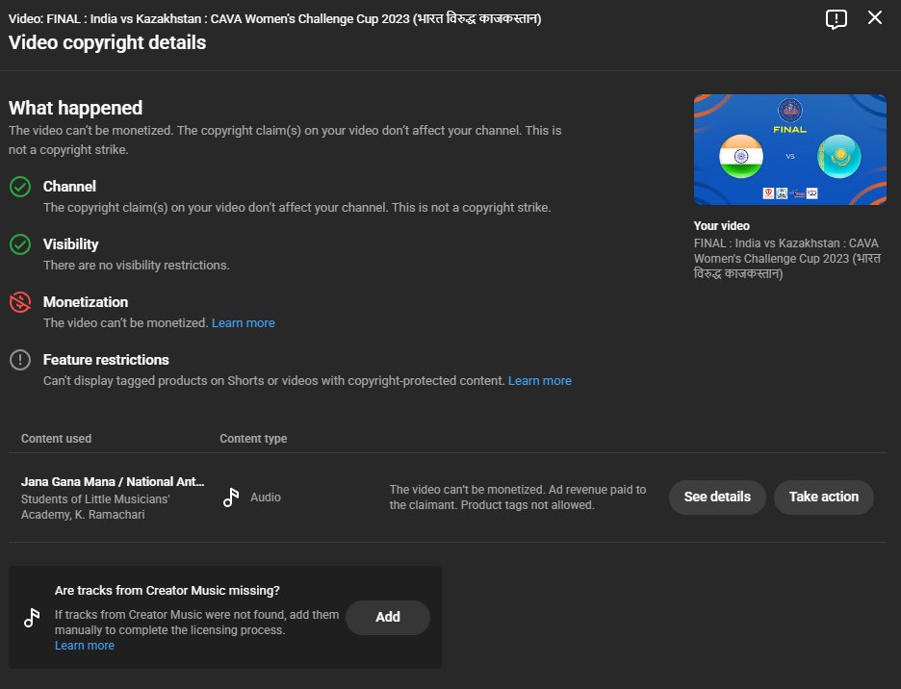Click the Audio content type label
Image resolution: width=901 pixels, height=689 pixels.
[266, 498]
